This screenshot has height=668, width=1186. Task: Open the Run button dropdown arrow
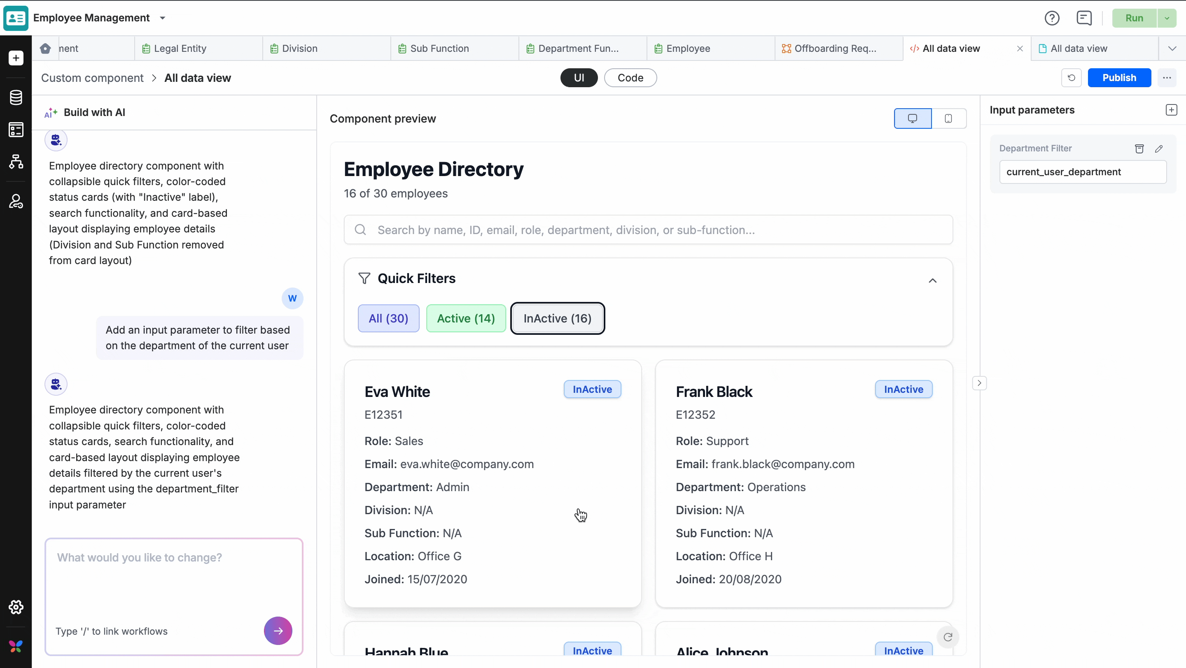[1167, 18]
